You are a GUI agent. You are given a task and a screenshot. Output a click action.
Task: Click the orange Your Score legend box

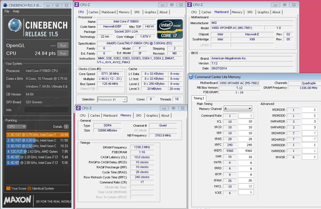(x=7, y=188)
